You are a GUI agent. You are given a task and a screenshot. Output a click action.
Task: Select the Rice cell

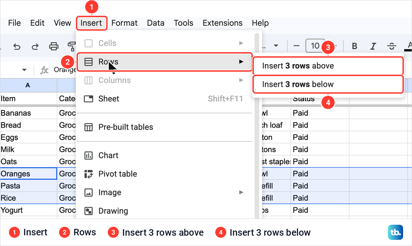pos(28,198)
